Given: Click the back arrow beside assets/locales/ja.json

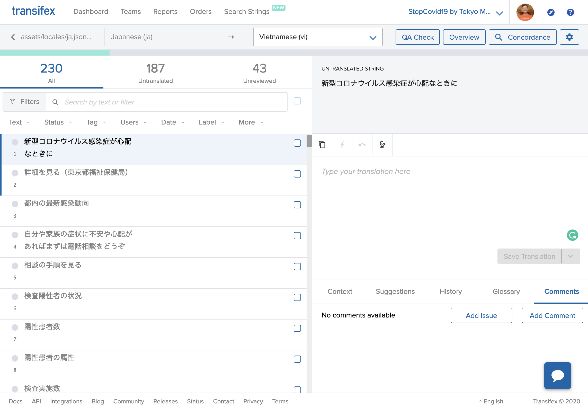Looking at the screenshot, I should tap(13, 37).
